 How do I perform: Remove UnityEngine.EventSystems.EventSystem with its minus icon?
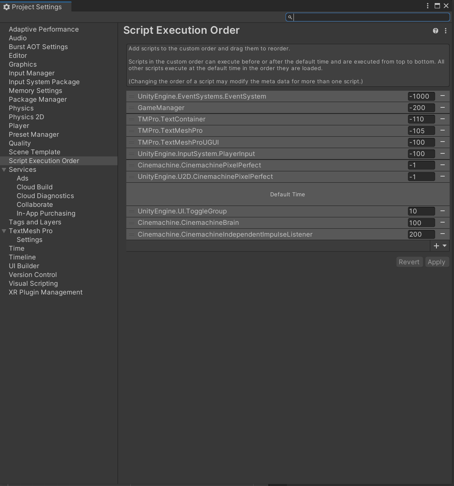[443, 96]
